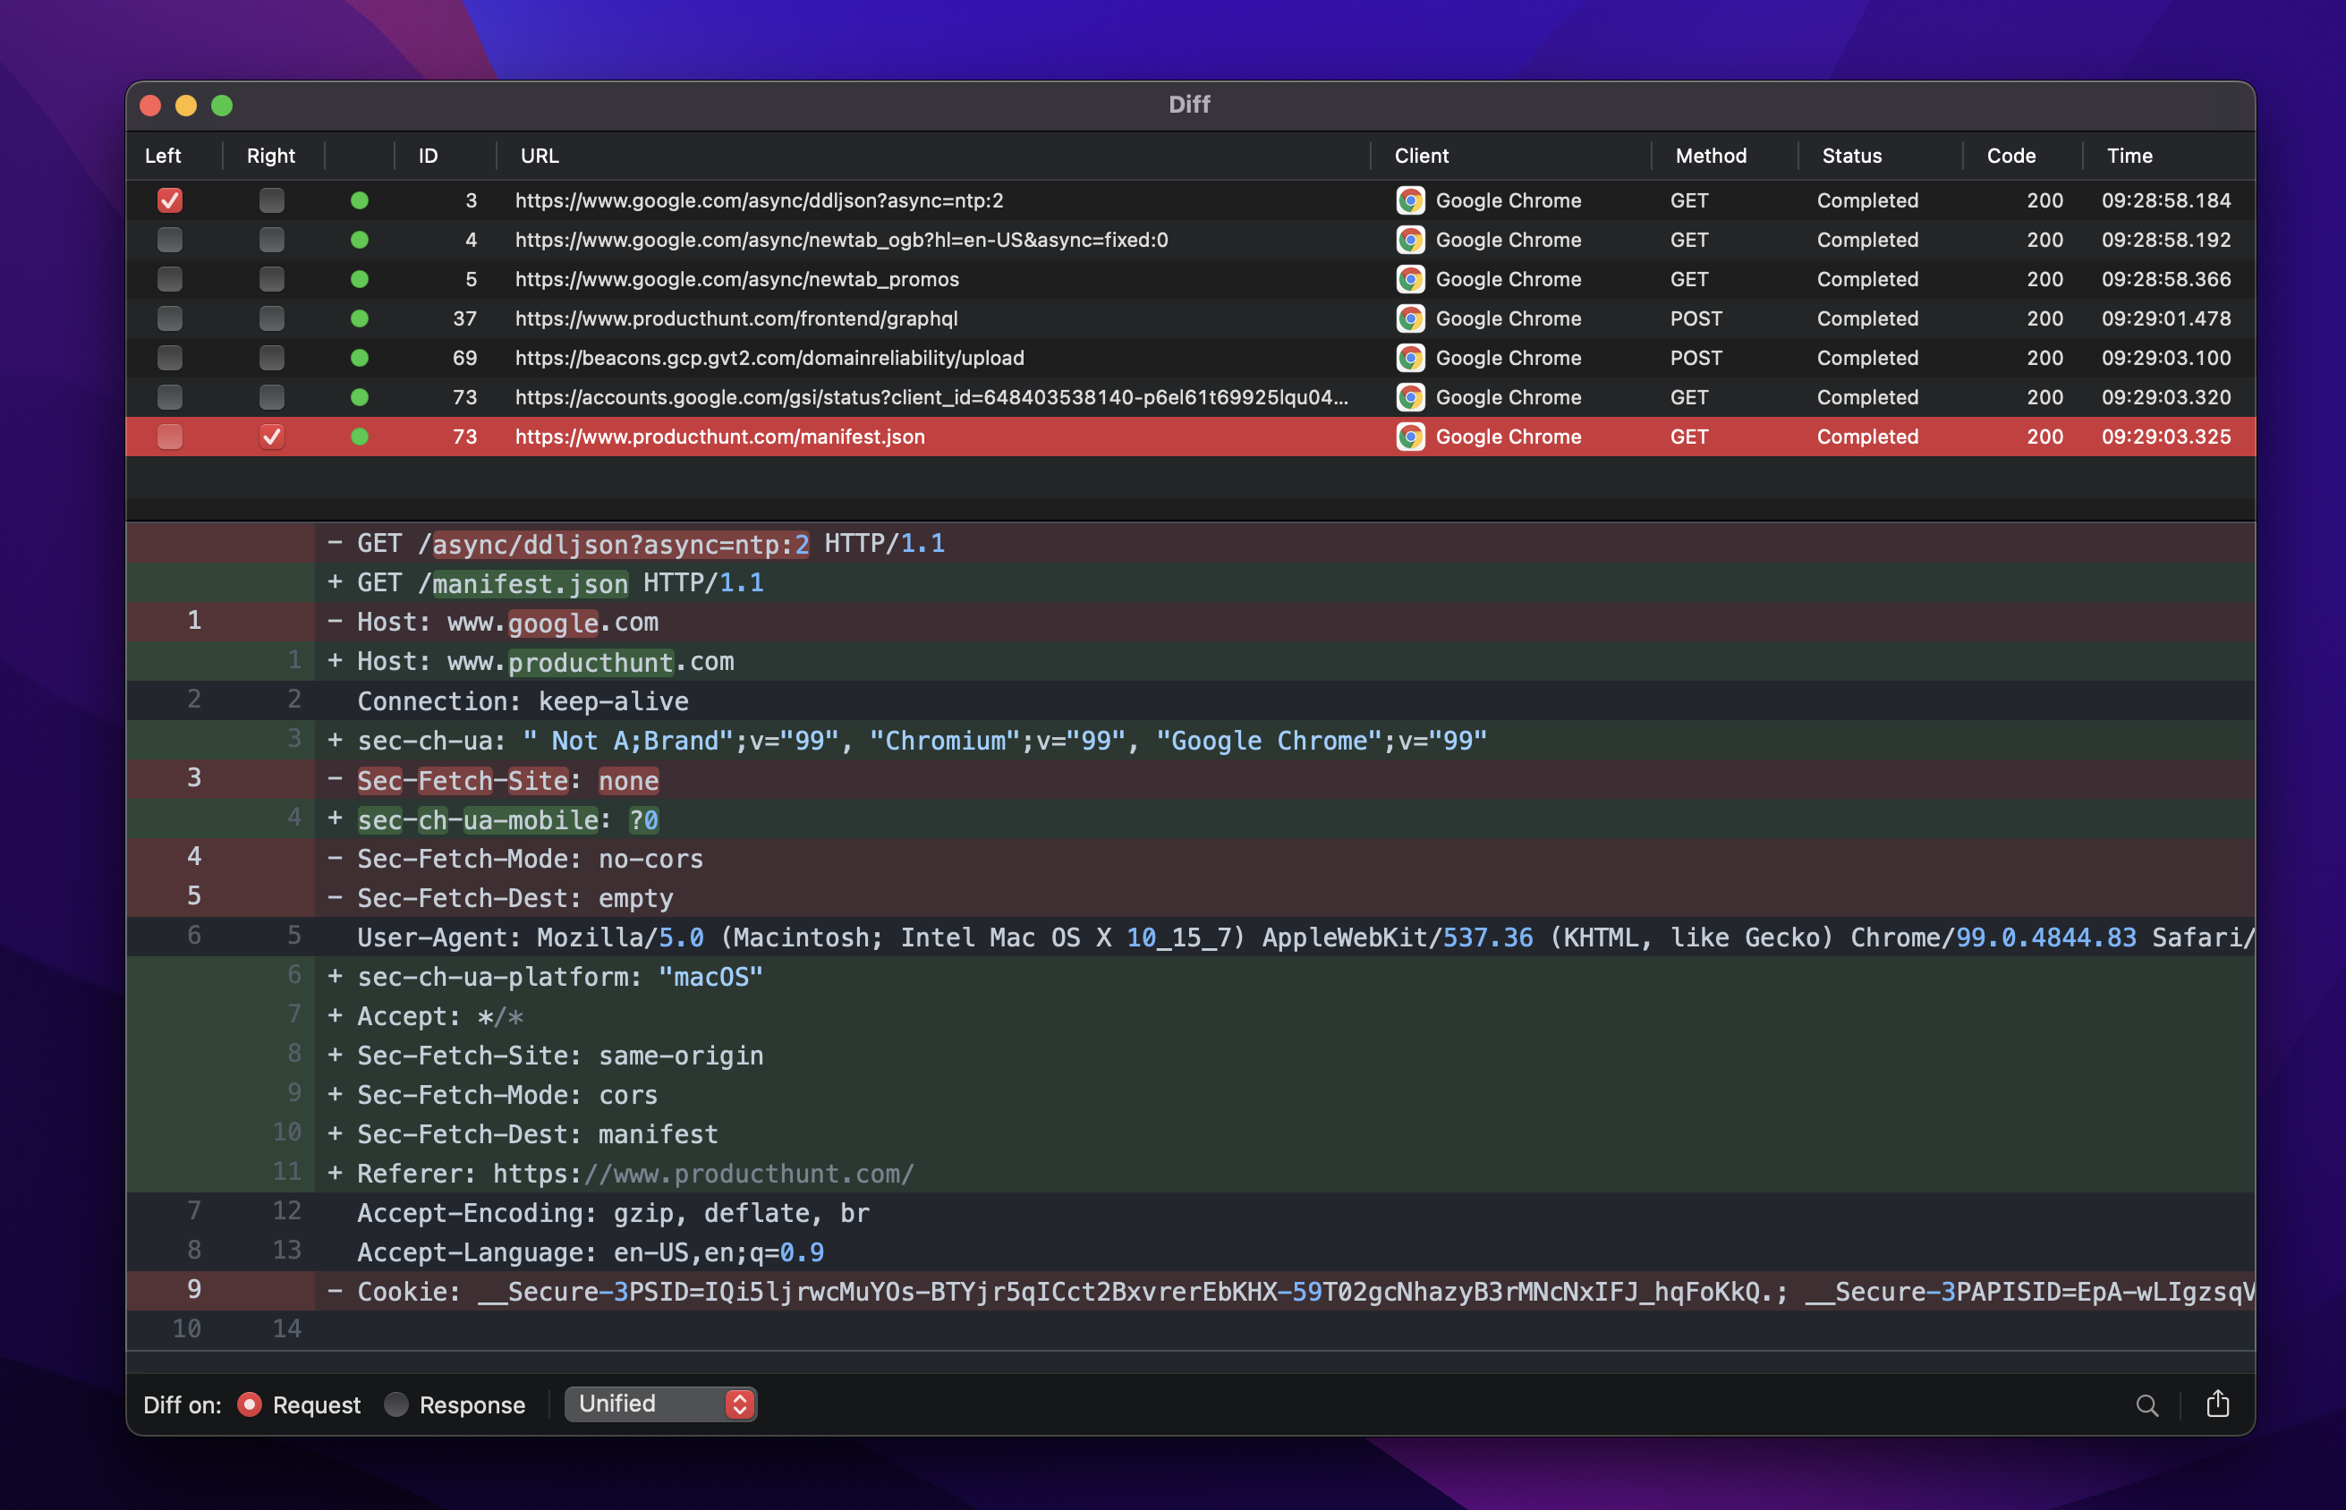Check Left checkbox for newtab_ogb request

tap(170, 239)
